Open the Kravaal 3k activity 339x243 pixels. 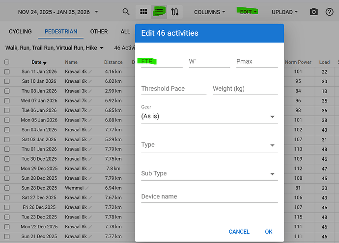coord(76,91)
